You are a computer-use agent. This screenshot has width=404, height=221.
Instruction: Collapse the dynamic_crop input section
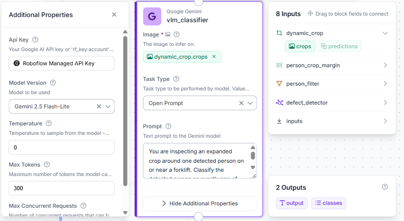(385, 33)
